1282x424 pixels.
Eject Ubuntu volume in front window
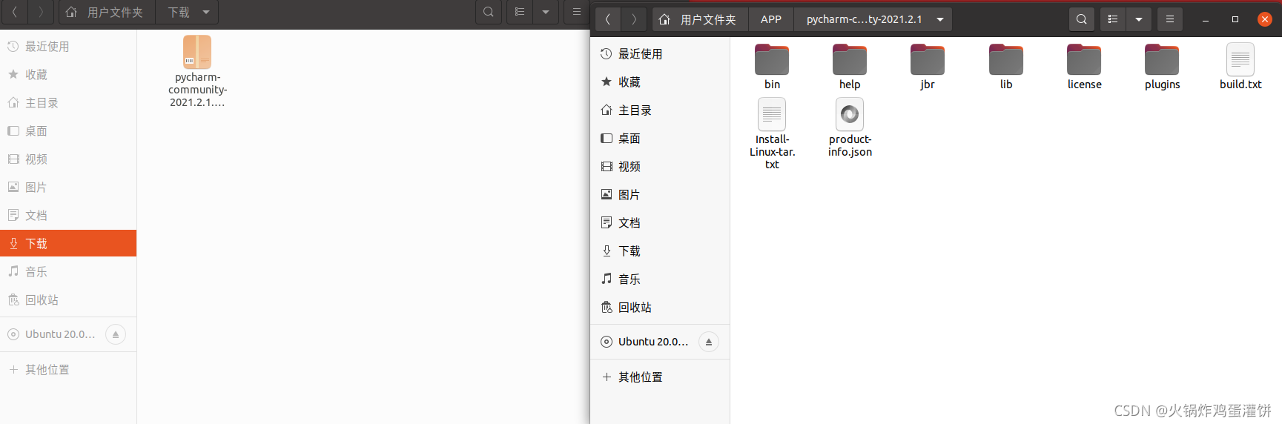(x=709, y=342)
